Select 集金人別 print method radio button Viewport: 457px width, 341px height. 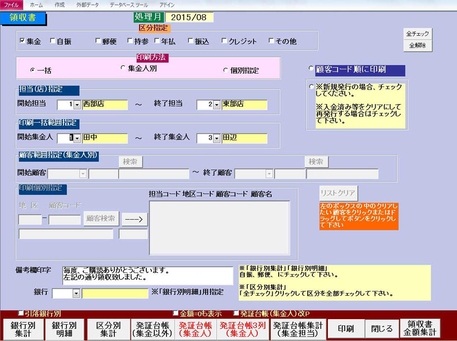123,67
